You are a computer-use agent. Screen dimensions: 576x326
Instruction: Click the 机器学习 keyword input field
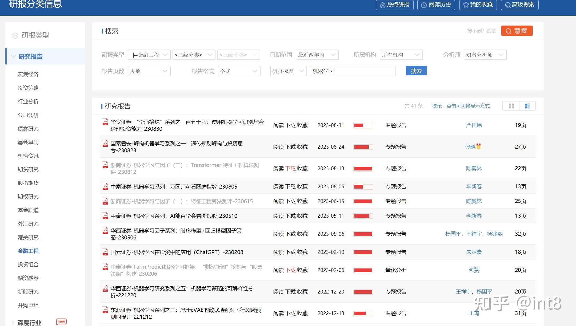[x=353, y=71]
